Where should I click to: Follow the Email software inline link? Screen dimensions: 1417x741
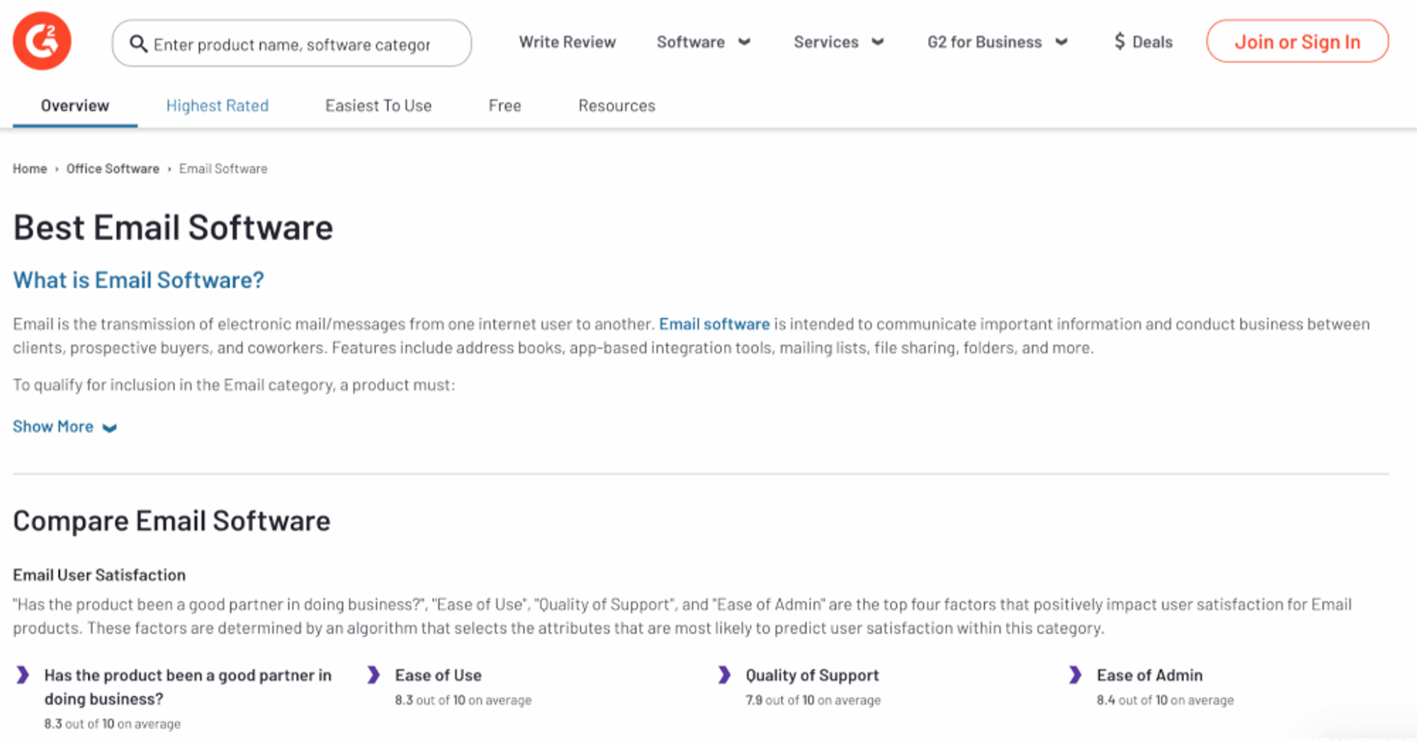pos(714,324)
